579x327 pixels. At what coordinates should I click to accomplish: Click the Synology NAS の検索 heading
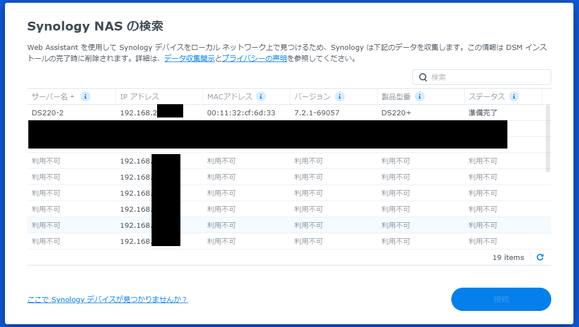[95, 26]
